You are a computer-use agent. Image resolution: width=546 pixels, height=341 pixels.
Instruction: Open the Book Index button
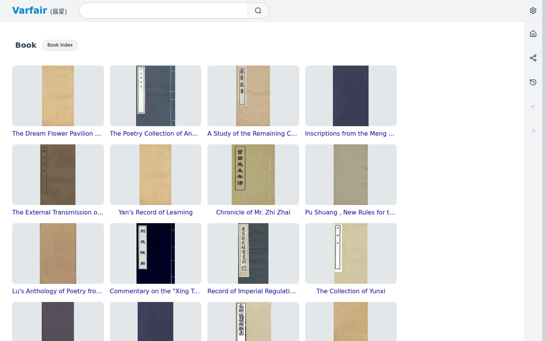pos(60,45)
